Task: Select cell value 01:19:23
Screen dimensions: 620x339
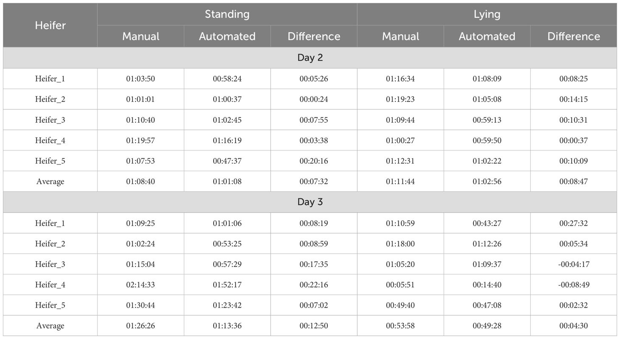Action: coord(400,99)
